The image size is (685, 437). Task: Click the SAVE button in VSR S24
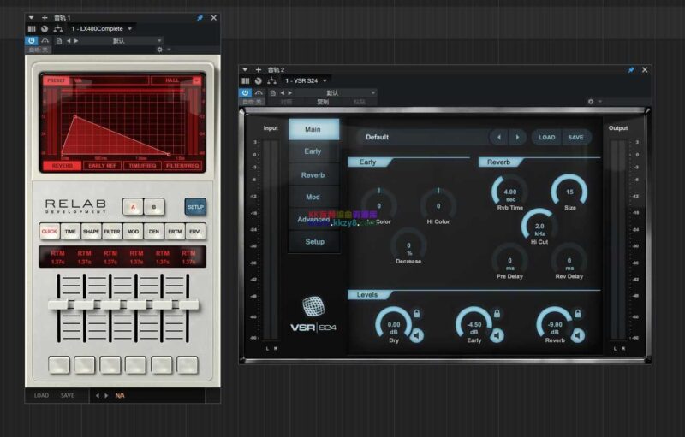(575, 137)
